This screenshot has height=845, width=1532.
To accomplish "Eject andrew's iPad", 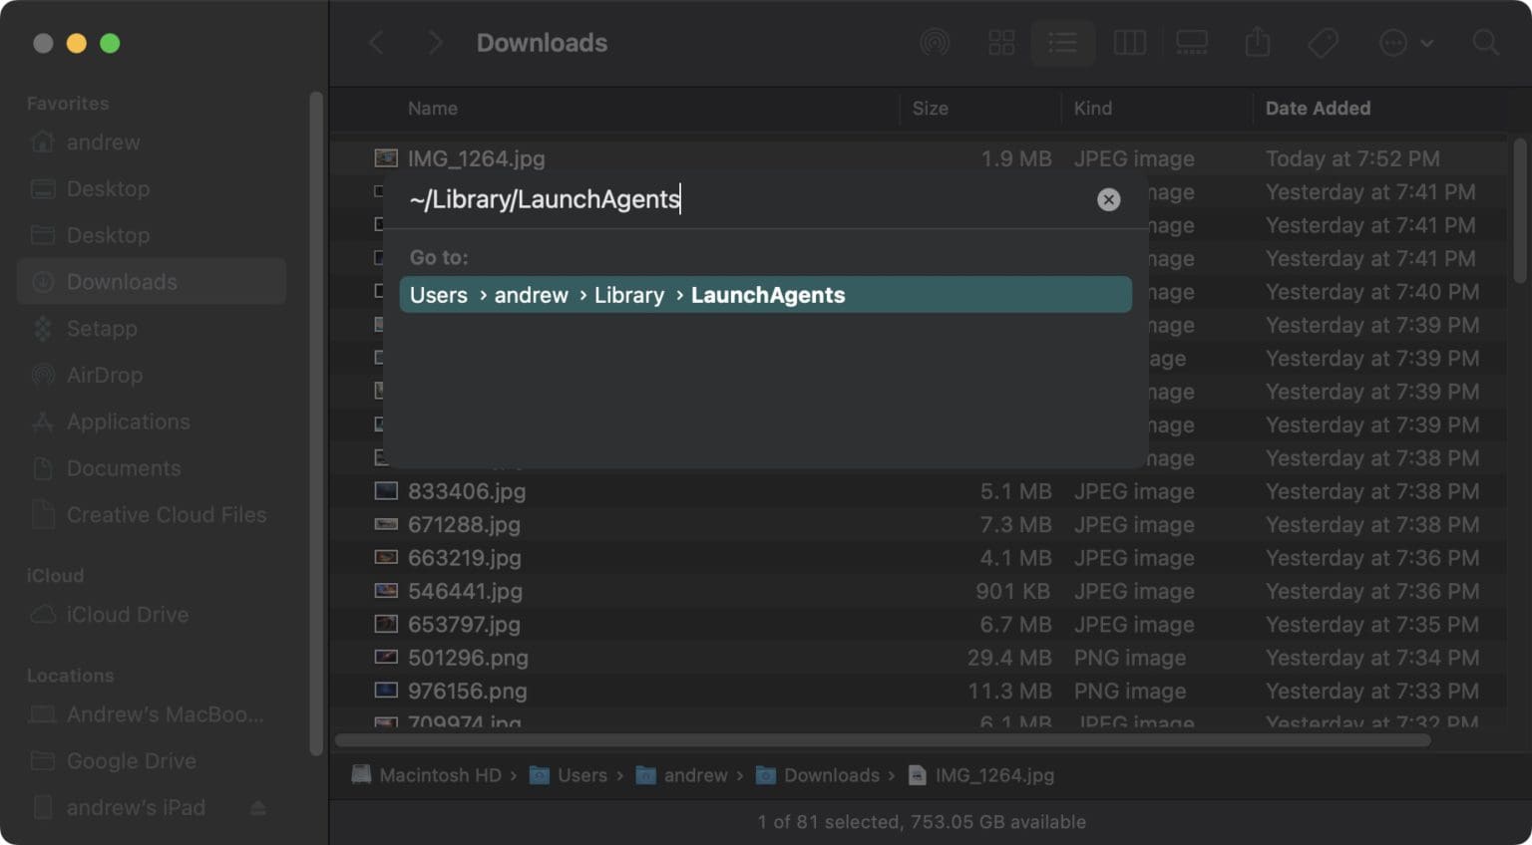I will pyautogui.click(x=257, y=807).
